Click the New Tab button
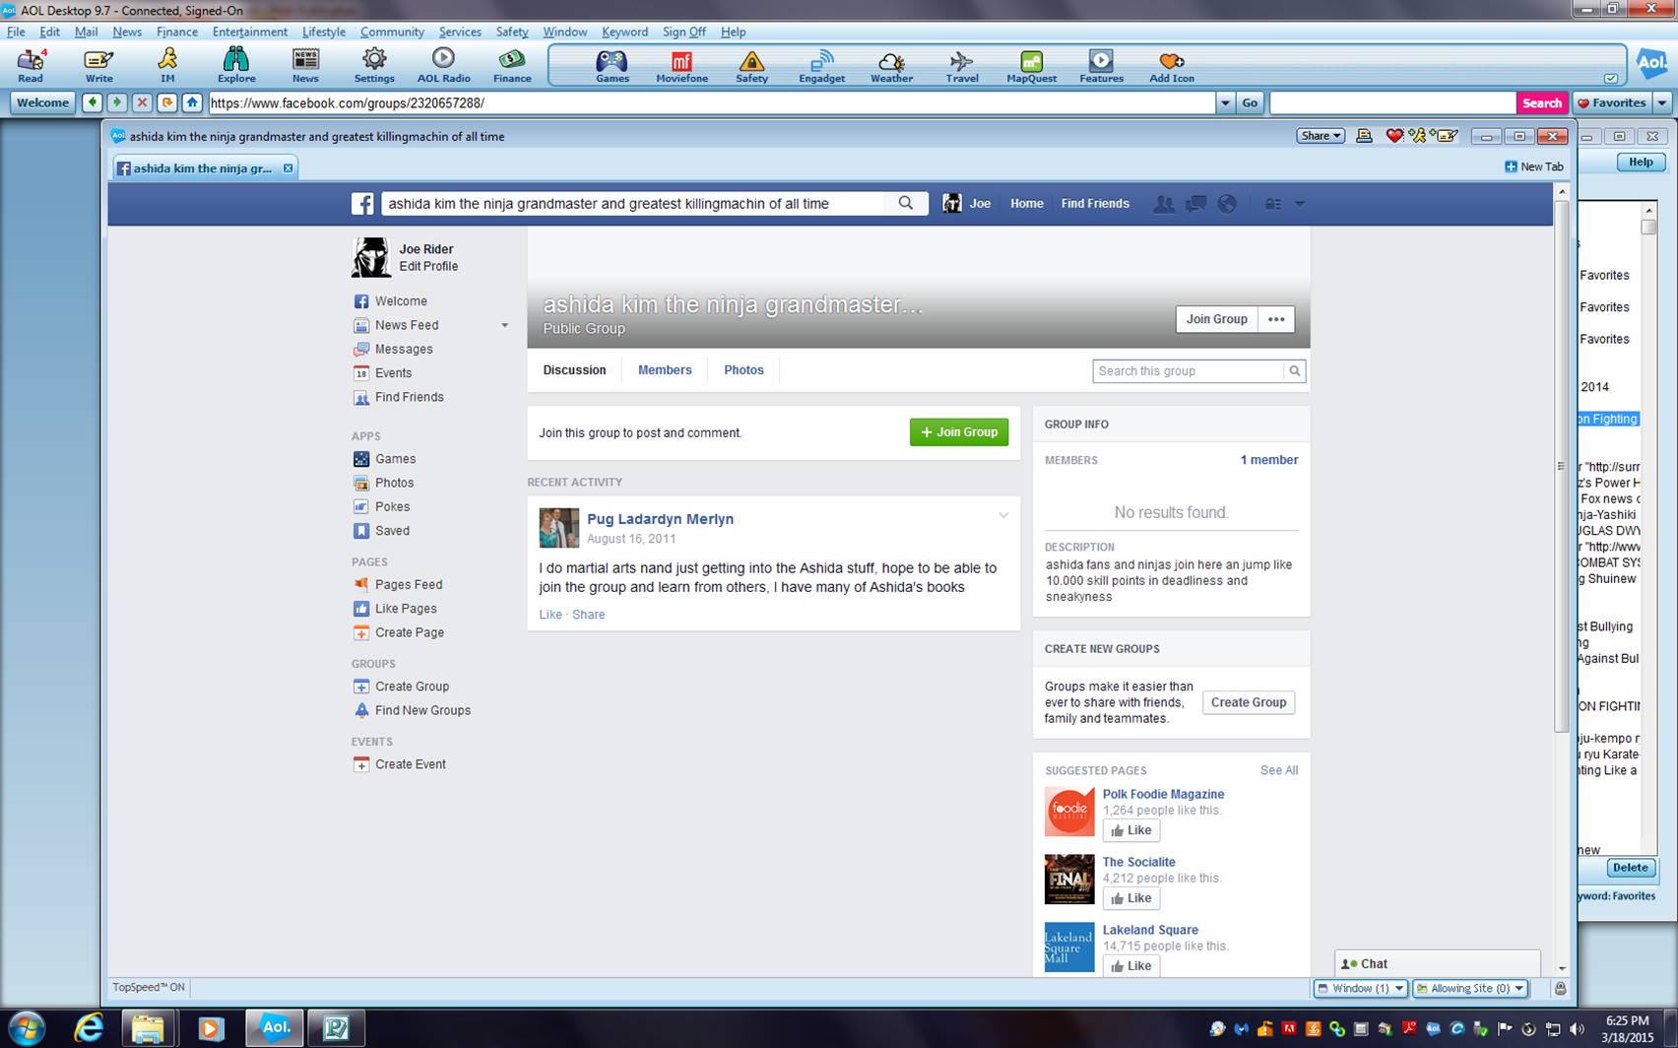The height and width of the screenshot is (1048, 1678). (x=1533, y=166)
